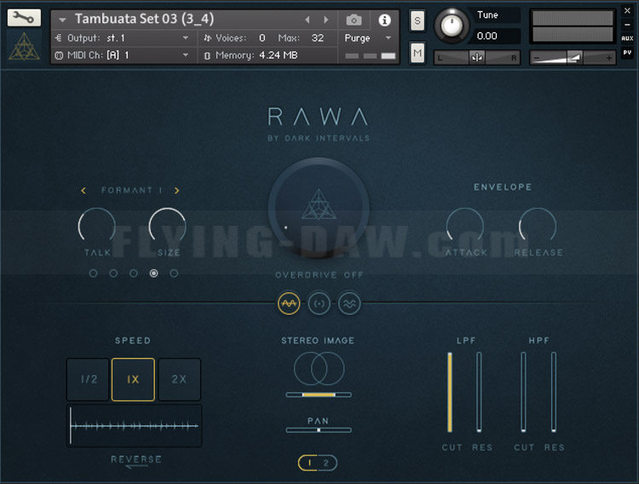Click the output level meter display
The width and height of the screenshot is (639, 484).
(x=573, y=26)
